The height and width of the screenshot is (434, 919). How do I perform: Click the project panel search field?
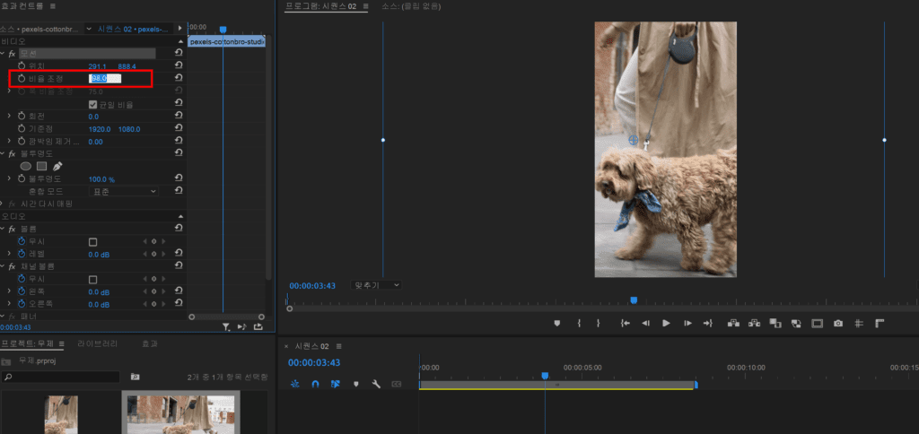point(60,377)
